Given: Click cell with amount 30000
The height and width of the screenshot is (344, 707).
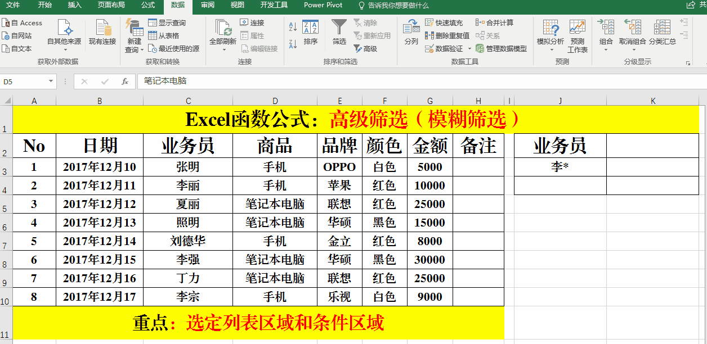Looking at the screenshot, I should click(x=430, y=260).
